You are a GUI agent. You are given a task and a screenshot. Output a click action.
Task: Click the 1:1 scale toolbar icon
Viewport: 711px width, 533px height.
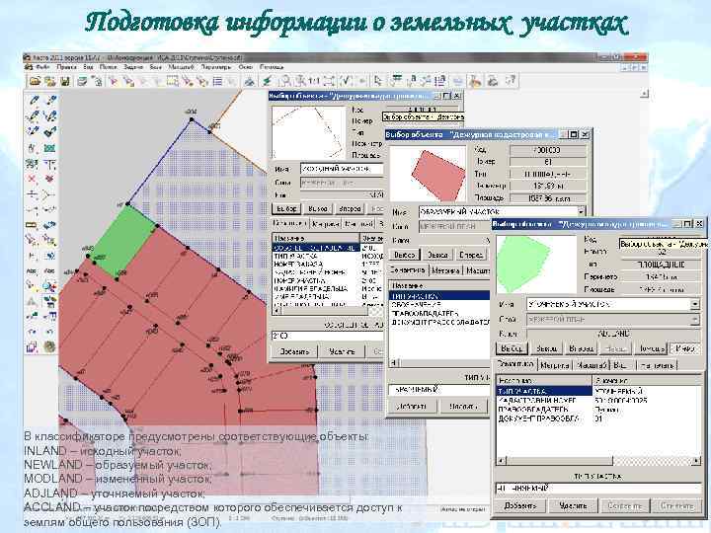pyautogui.click(x=314, y=81)
